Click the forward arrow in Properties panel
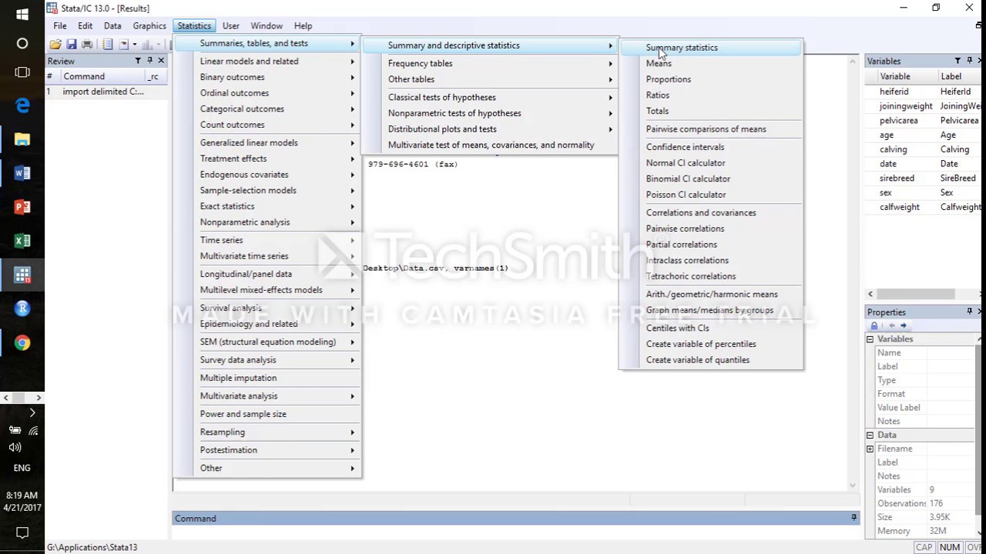 pos(904,325)
